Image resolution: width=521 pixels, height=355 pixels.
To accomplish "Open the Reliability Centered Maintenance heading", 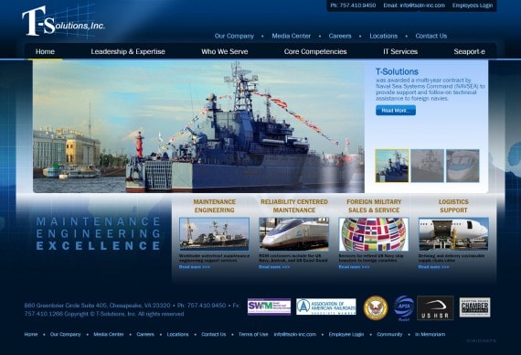I will click(294, 206).
